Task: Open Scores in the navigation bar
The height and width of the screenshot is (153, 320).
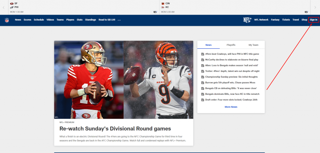Action: [x=27, y=20]
